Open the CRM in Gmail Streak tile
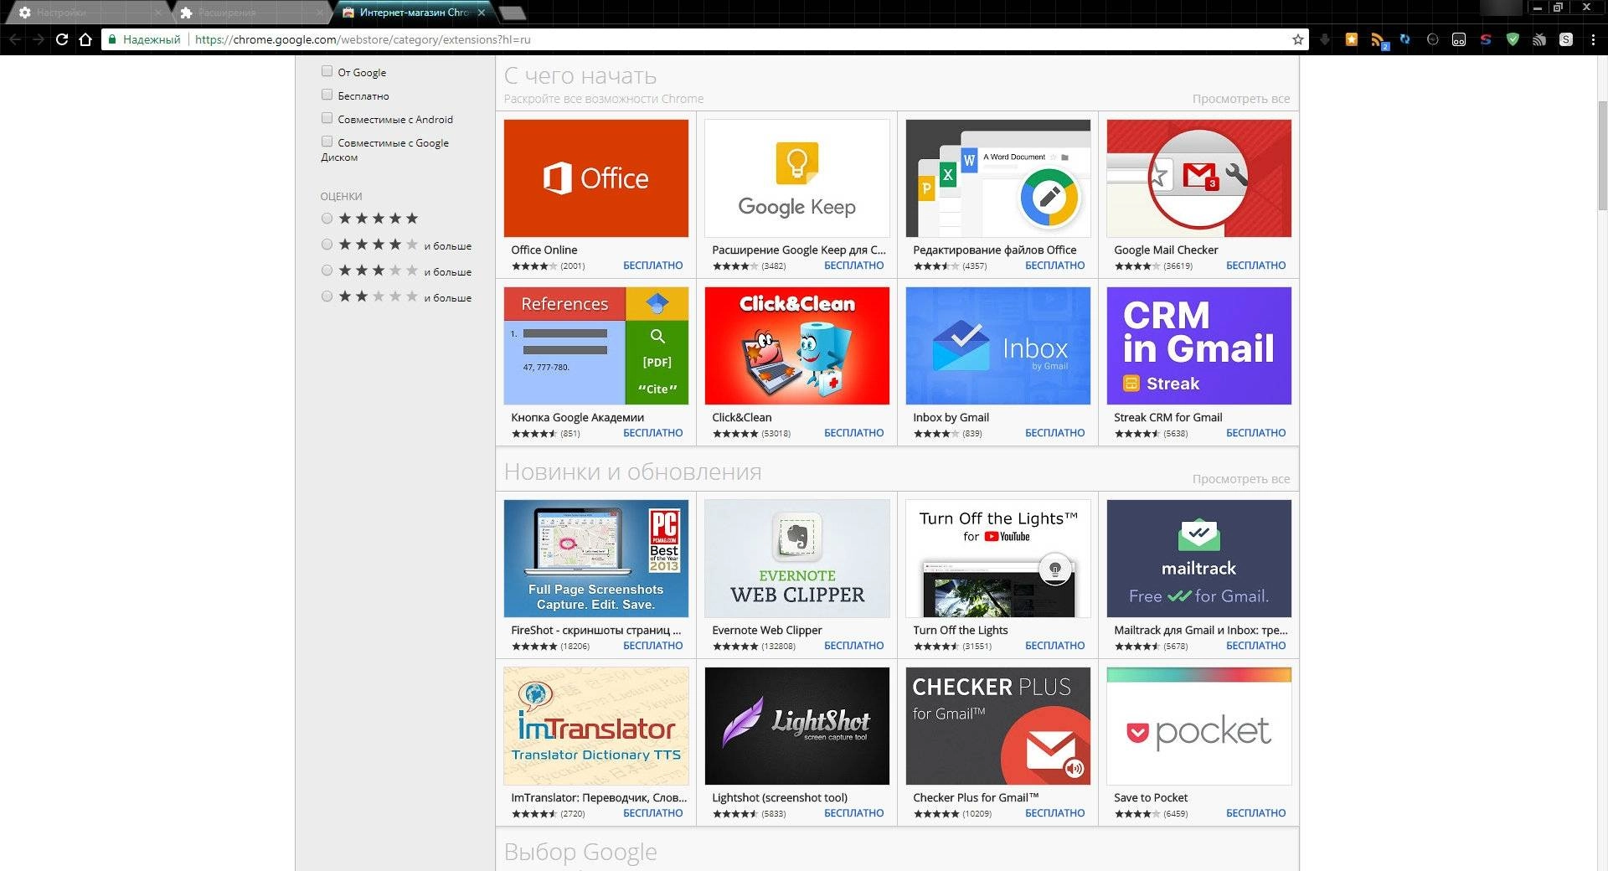 pyautogui.click(x=1199, y=346)
